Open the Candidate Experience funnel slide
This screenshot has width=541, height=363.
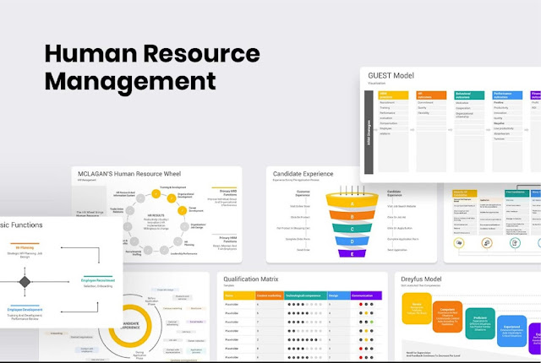point(352,214)
